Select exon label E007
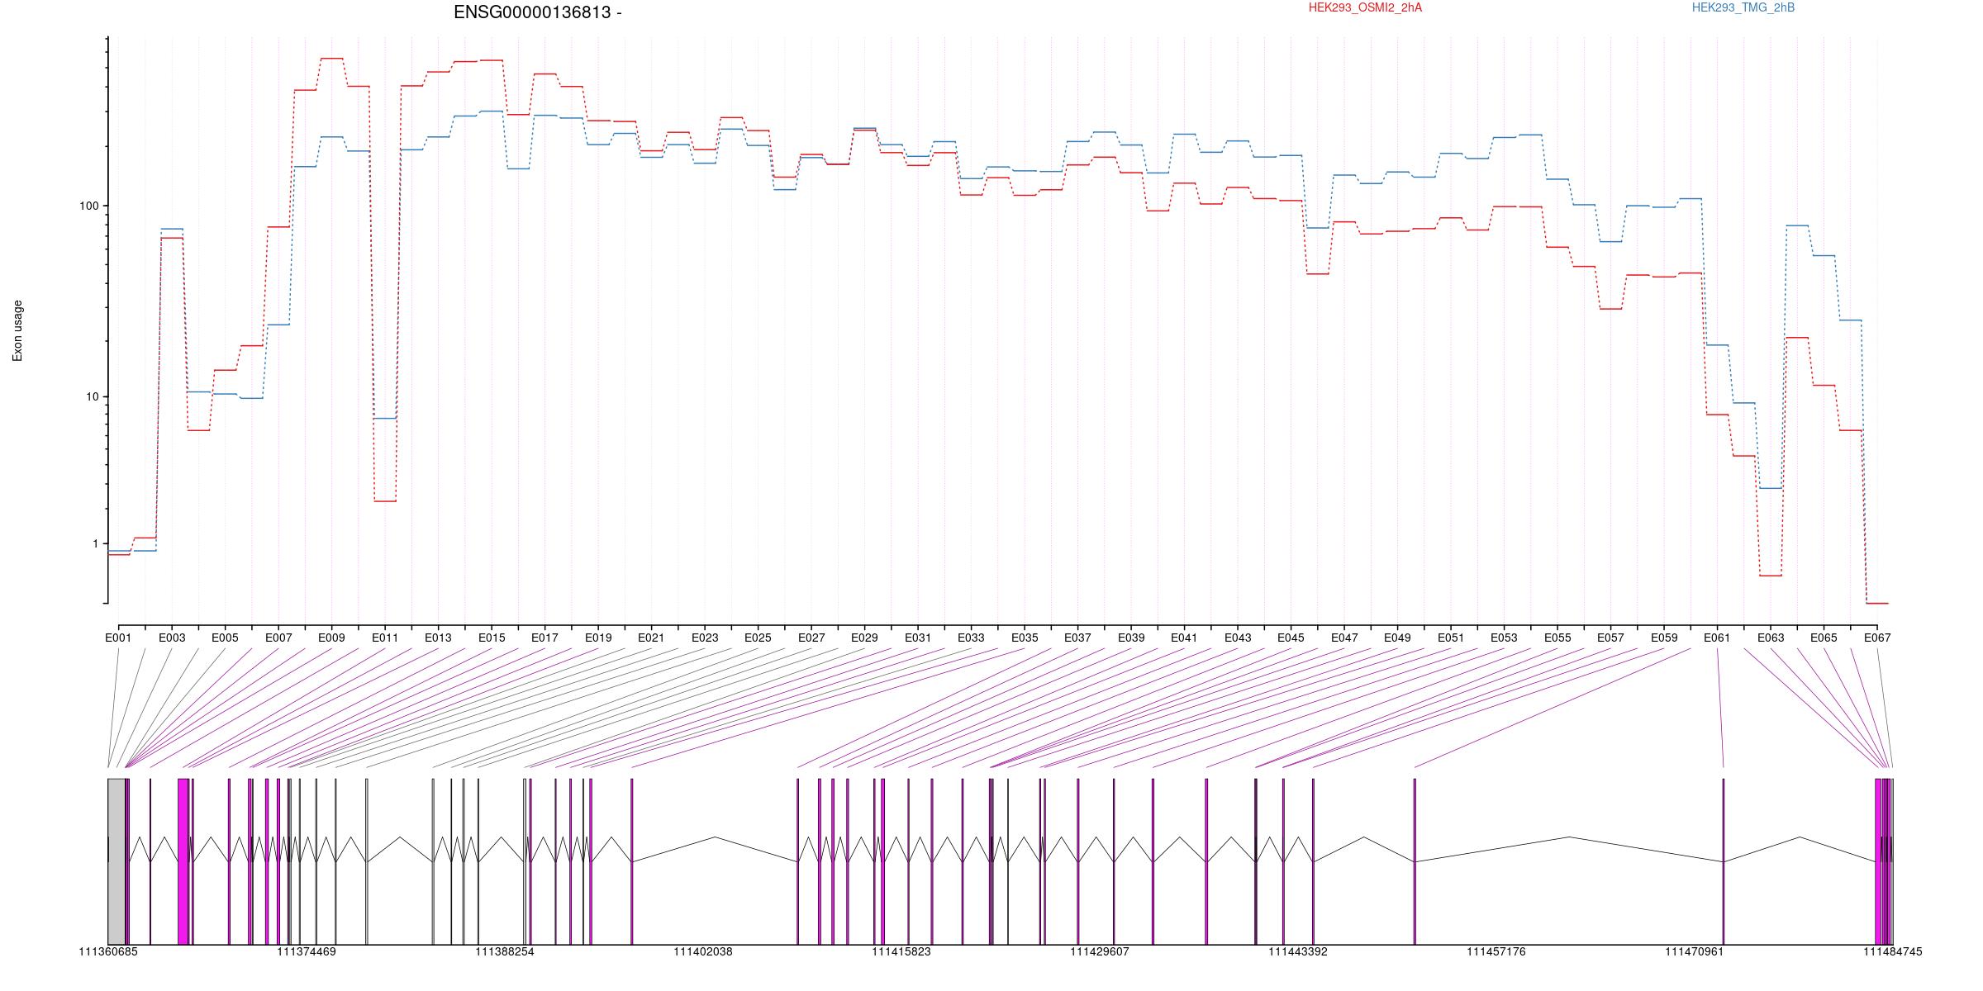 278,638
